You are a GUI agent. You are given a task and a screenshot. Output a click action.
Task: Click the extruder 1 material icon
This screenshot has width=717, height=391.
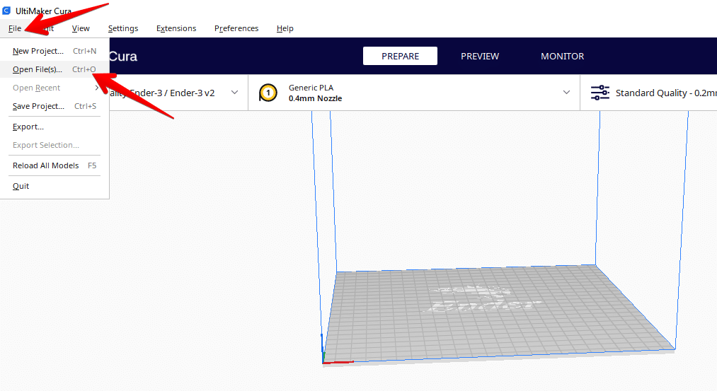pos(268,93)
